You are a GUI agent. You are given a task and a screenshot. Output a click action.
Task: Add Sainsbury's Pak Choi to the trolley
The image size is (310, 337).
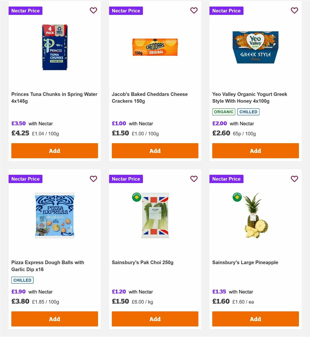155,319
